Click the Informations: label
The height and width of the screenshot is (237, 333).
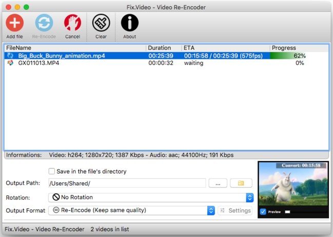pos(24,155)
